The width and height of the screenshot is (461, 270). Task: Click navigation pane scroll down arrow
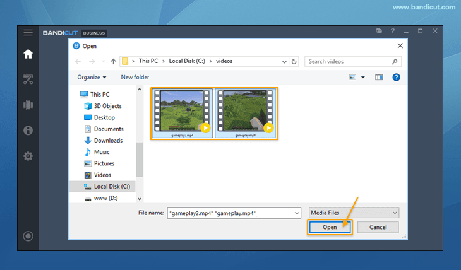pos(140,199)
